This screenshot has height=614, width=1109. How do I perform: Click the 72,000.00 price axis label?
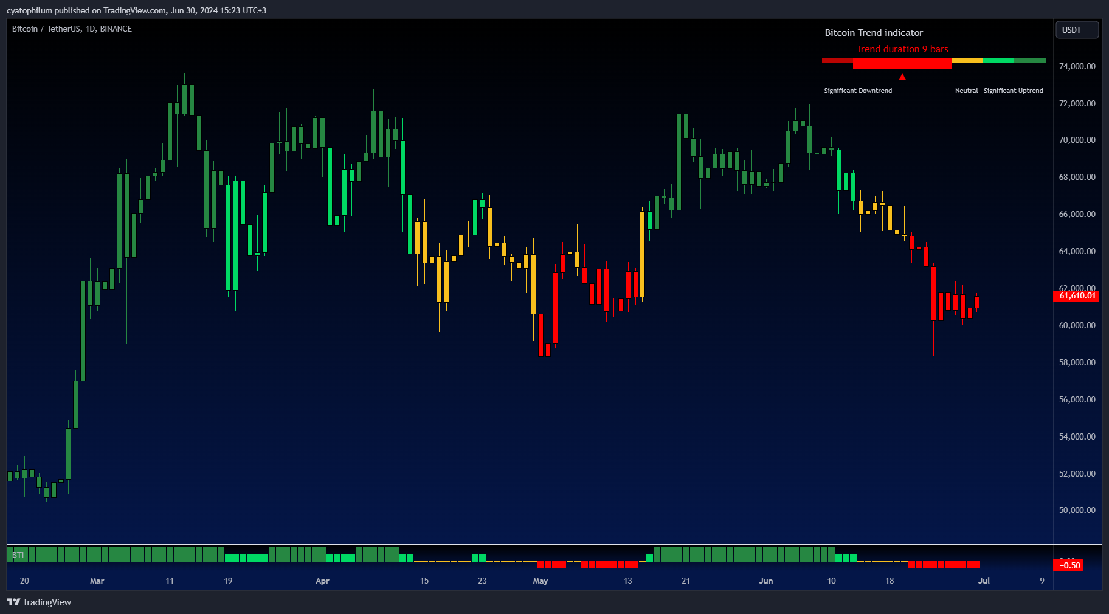click(x=1077, y=103)
